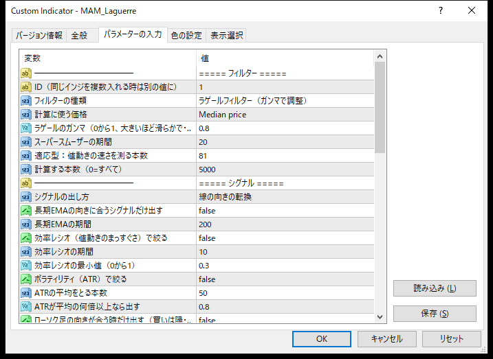Click the help question mark in title bar

click(441, 11)
